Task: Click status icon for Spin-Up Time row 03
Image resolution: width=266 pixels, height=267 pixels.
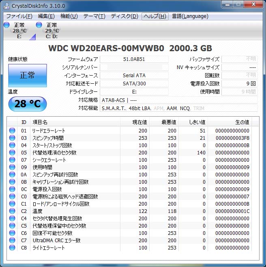Action: click(12, 138)
